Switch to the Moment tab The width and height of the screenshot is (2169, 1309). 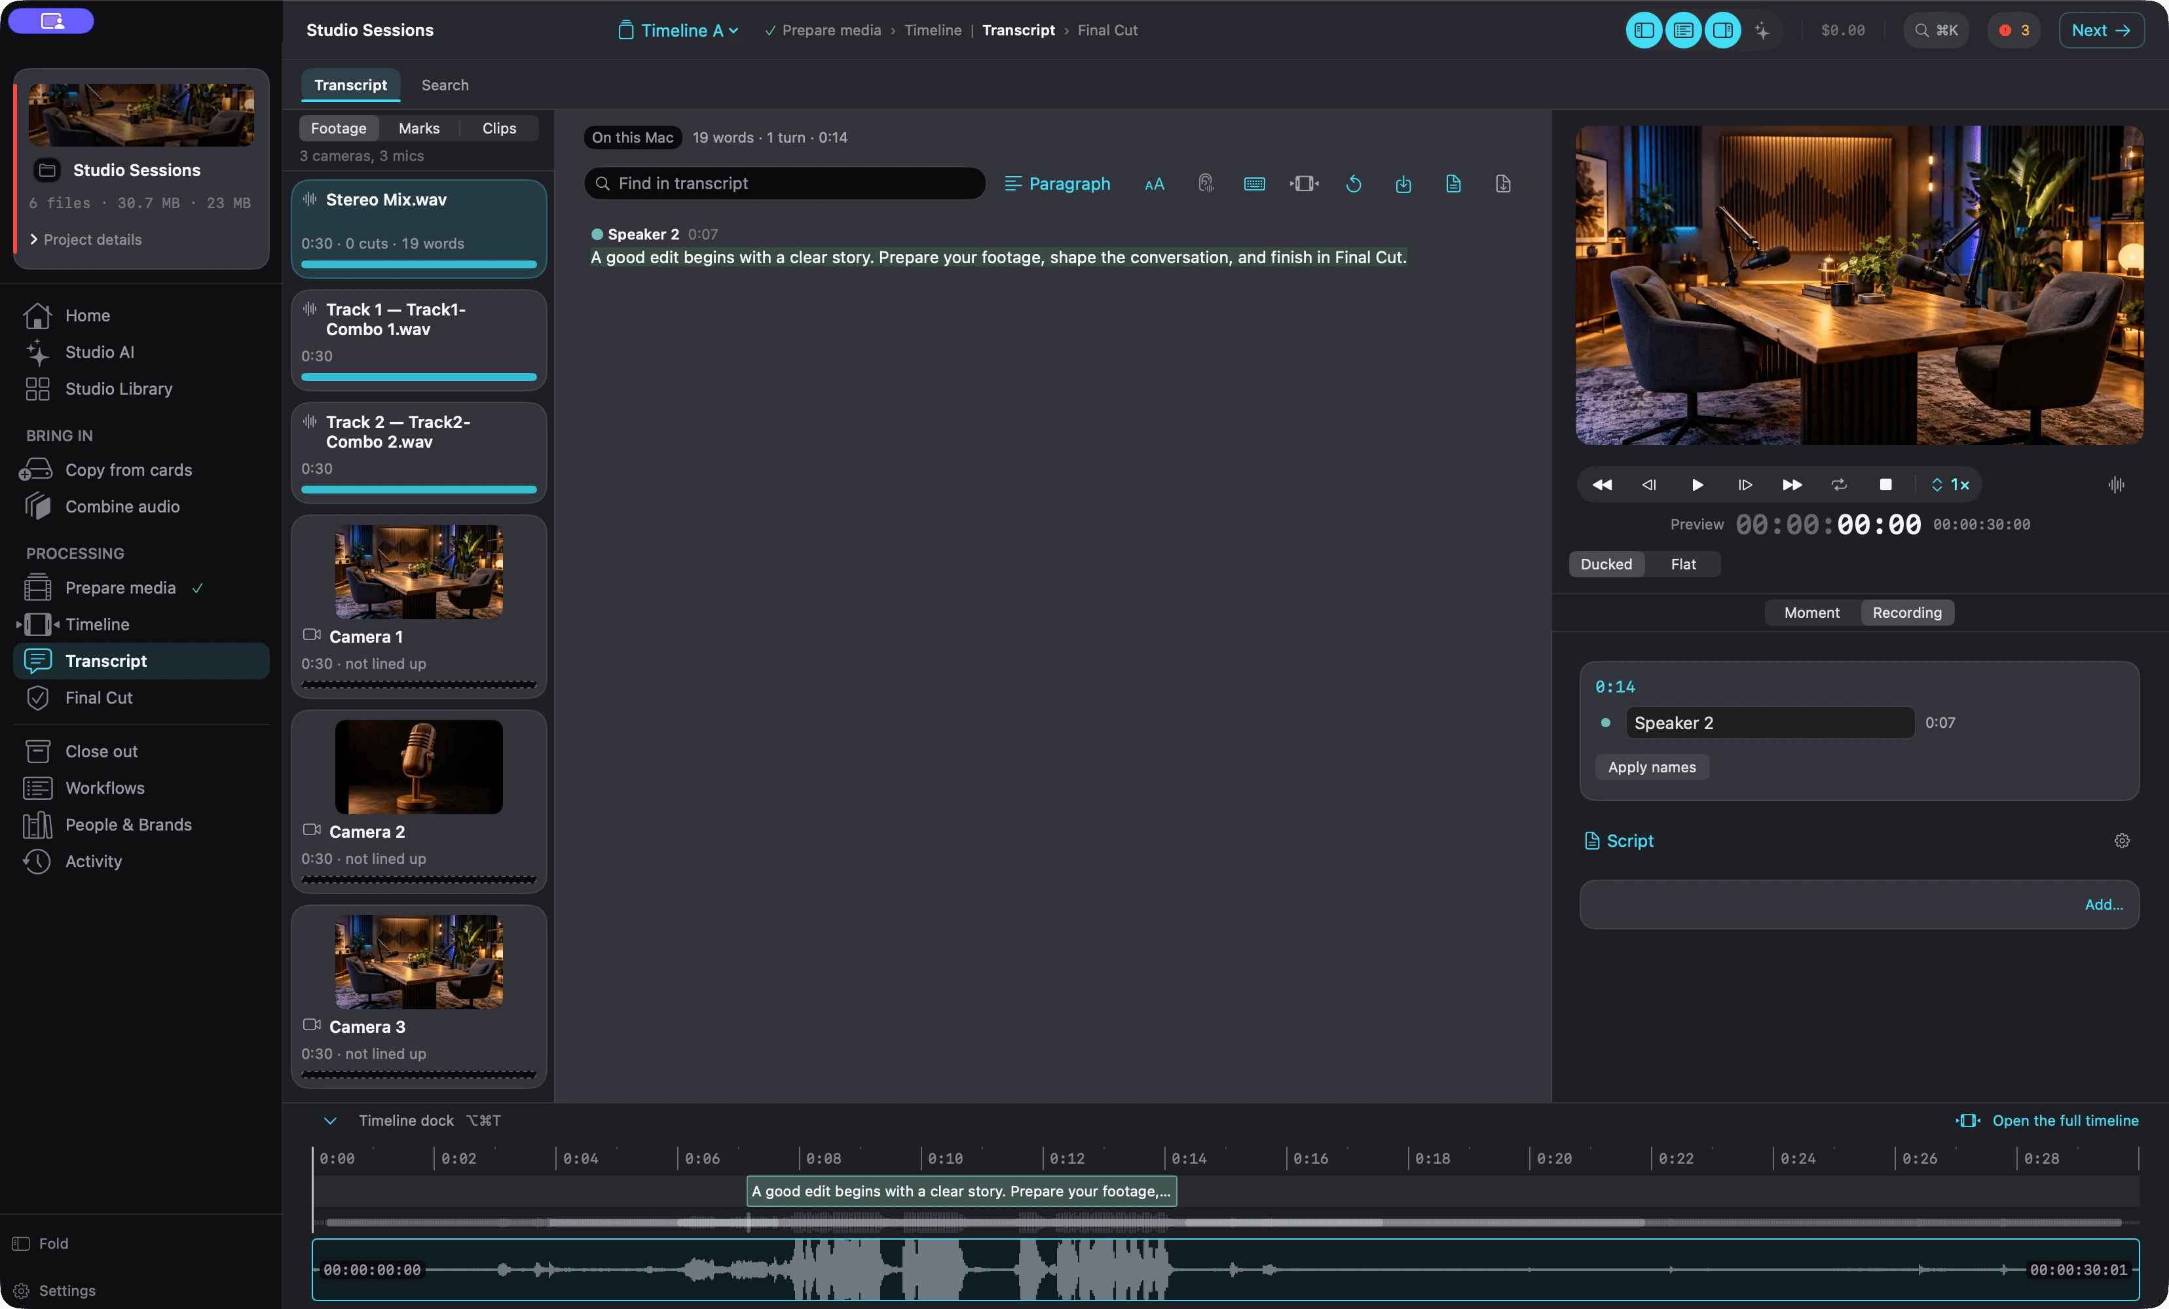[x=1811, y=612]
